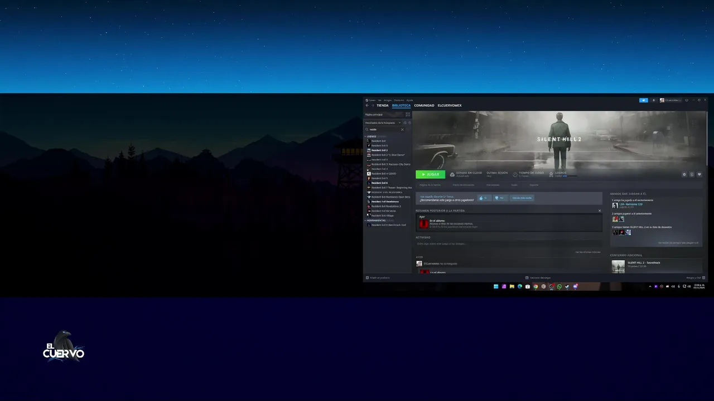Switch library to grid view icon
714x401 pixels.
point(408,114)
